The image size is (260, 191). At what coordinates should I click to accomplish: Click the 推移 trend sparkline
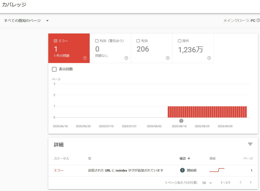coord(217,170)
